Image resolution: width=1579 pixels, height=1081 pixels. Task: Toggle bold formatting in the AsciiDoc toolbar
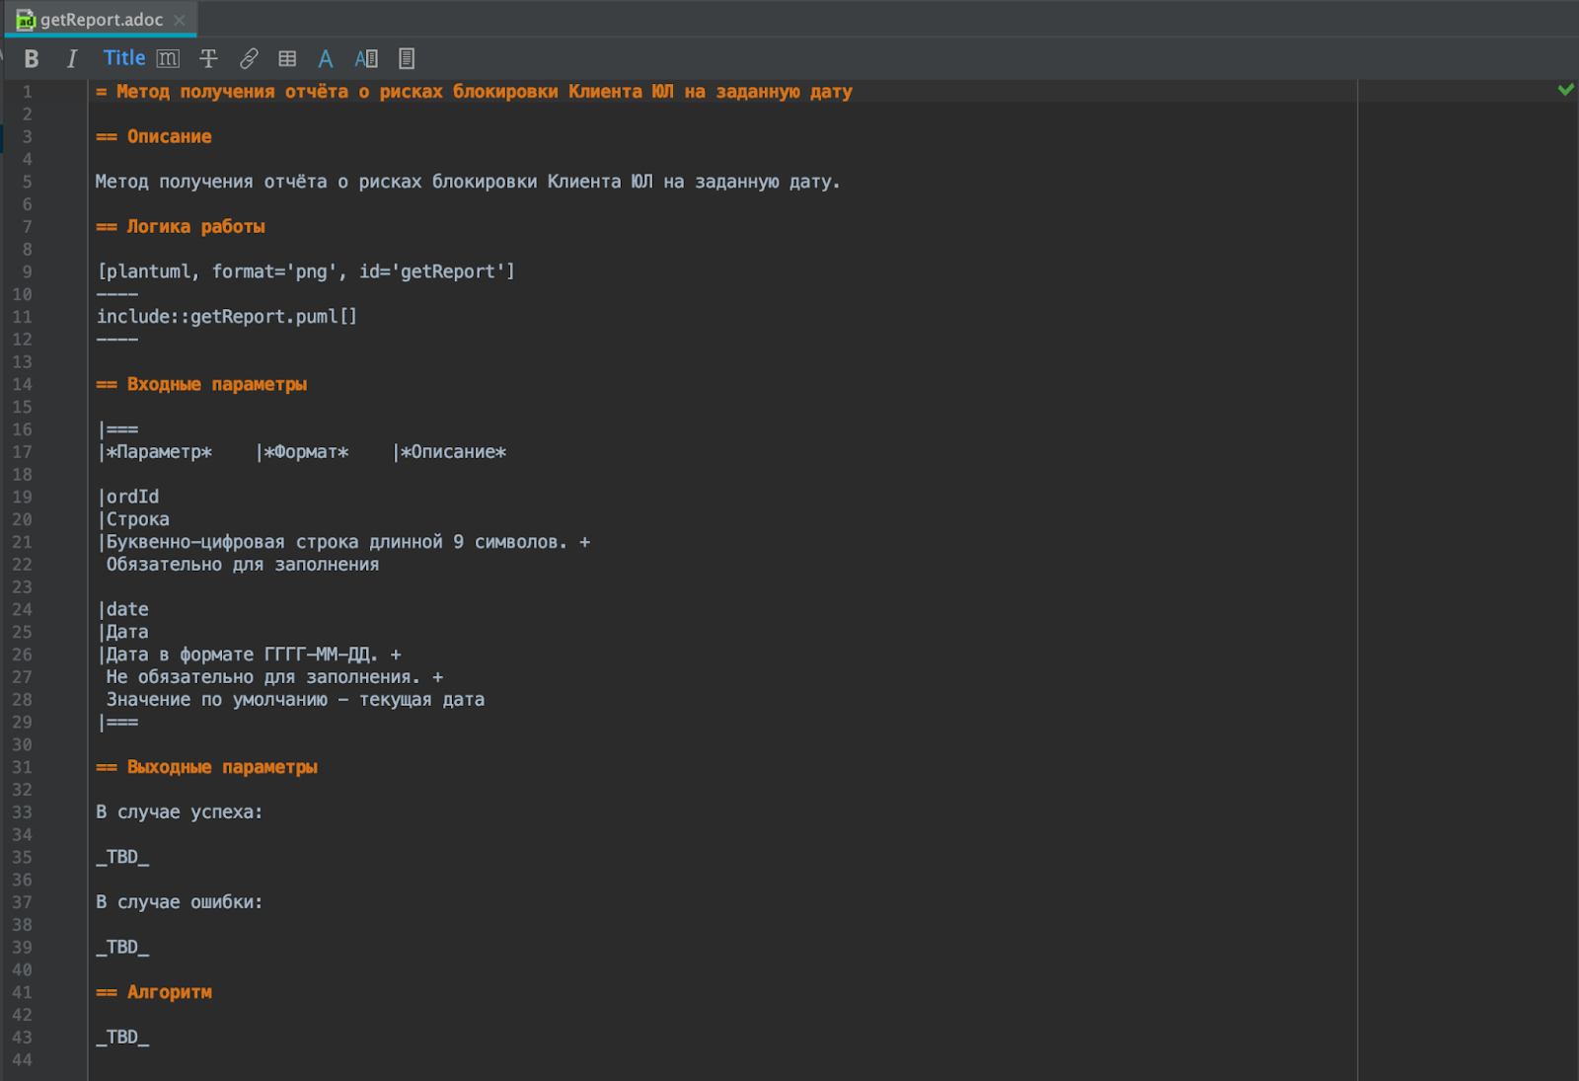click(32, 59)
